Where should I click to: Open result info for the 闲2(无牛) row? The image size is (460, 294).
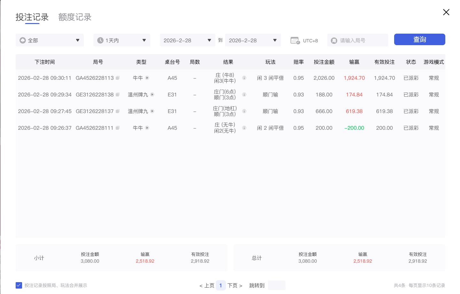[244, 128]
